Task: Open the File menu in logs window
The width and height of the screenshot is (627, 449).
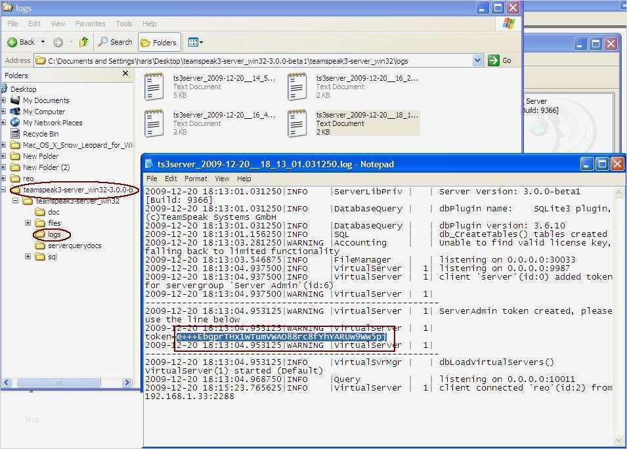Action: coord(12,24)
